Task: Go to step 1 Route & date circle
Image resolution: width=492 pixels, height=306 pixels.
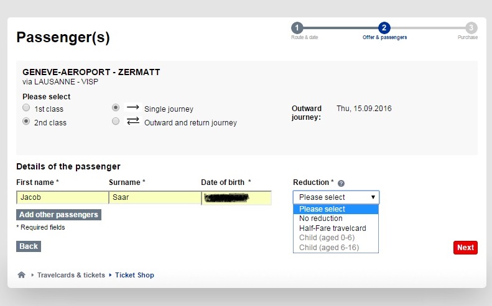Action: [297, 28]
